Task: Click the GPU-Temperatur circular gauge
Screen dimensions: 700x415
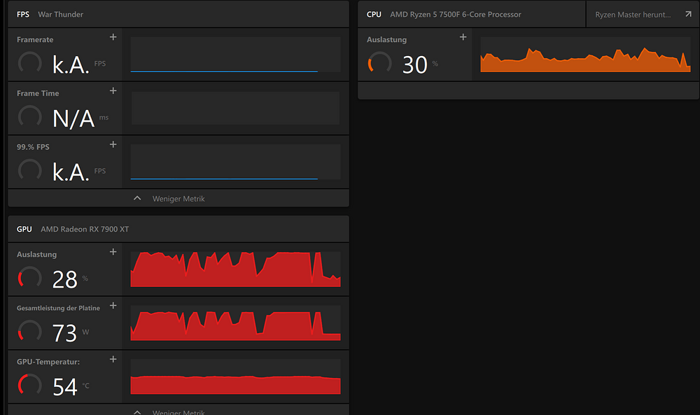Action: point(29,384)
